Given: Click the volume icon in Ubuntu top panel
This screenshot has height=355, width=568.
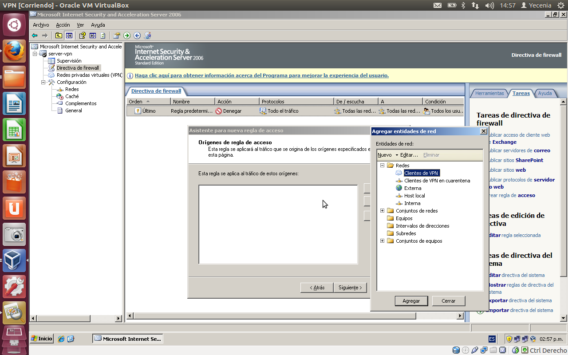Looking at the screenshot, I should pos(490,5).
